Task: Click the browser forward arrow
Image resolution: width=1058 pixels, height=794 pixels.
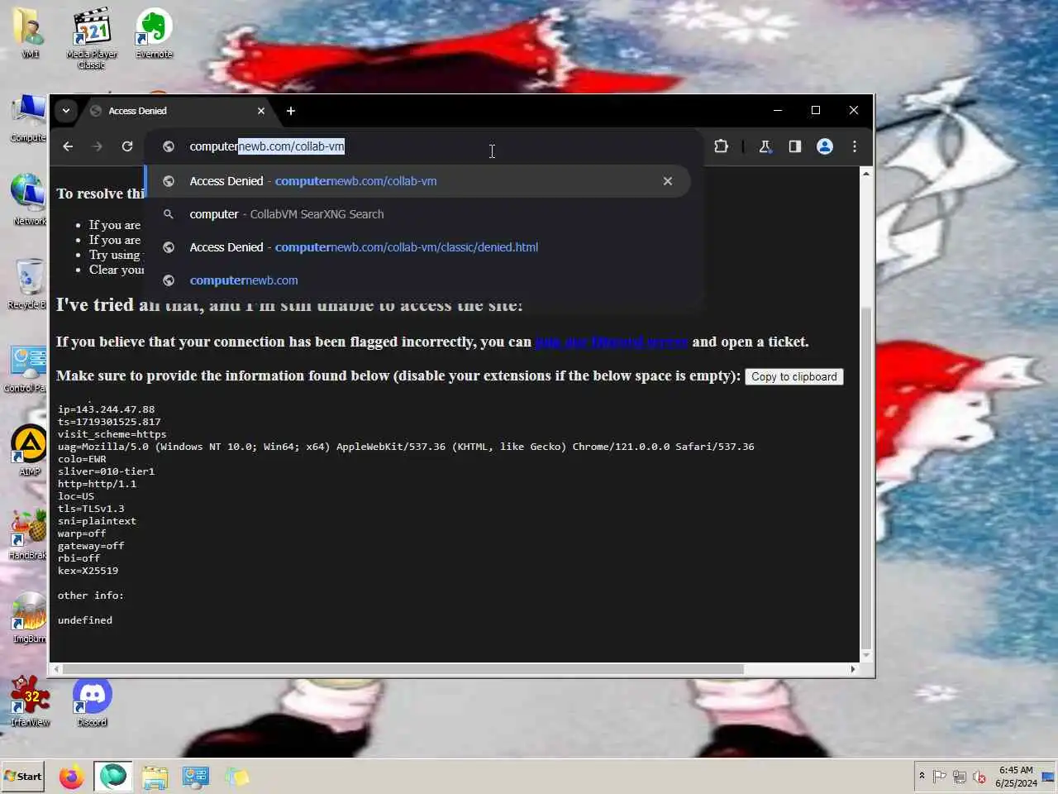Action: [98, 146]
